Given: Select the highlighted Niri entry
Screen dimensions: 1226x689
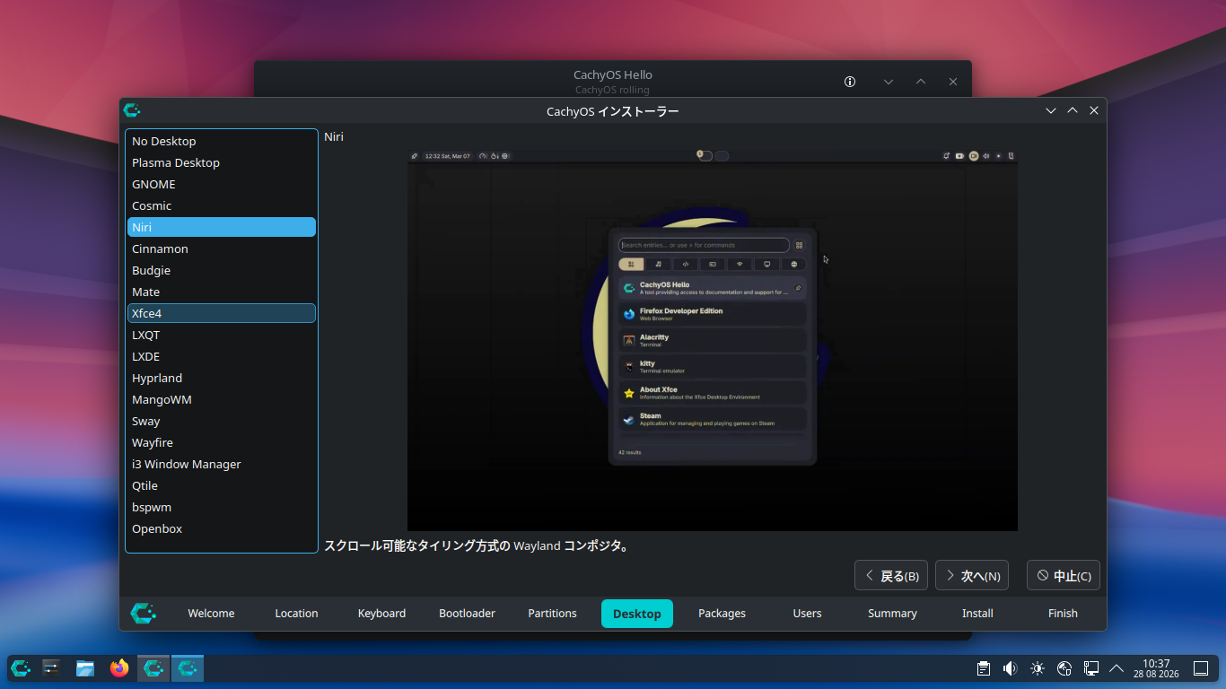Looking at the screenshot, I should tap(222, 227).
